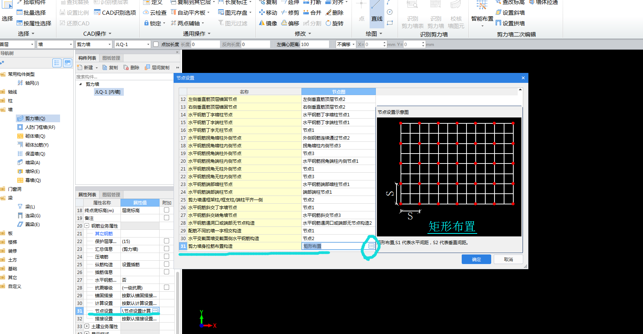Activate the 镜像 mirror tool
643x334 pixels.
pyautogui.click(x=268, y=23)
